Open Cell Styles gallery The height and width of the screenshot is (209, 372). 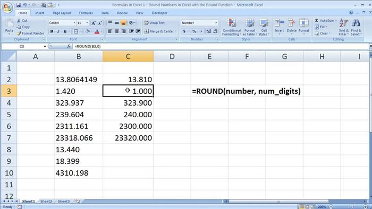coord(264,28)
